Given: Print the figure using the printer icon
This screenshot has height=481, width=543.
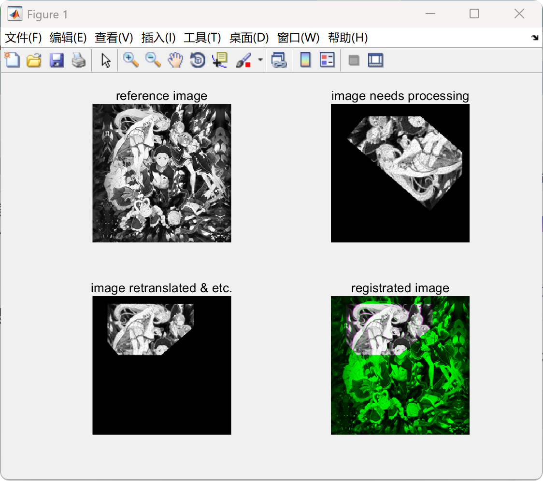Looking at the screenshot, I should pos(79,60).
